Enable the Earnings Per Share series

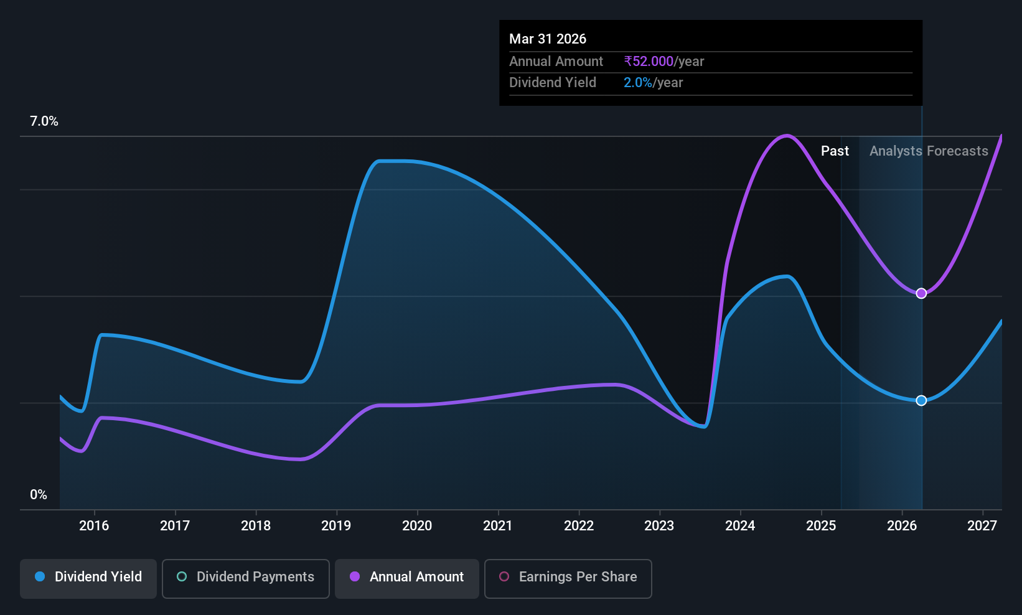[x=568, y=579]
